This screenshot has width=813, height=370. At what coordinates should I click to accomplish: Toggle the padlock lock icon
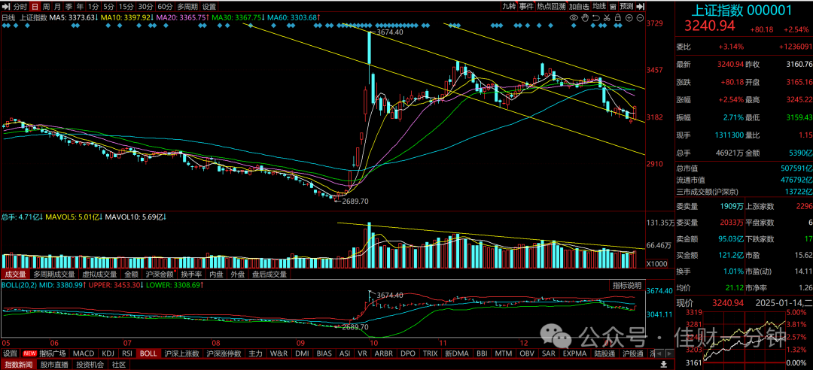617,17
